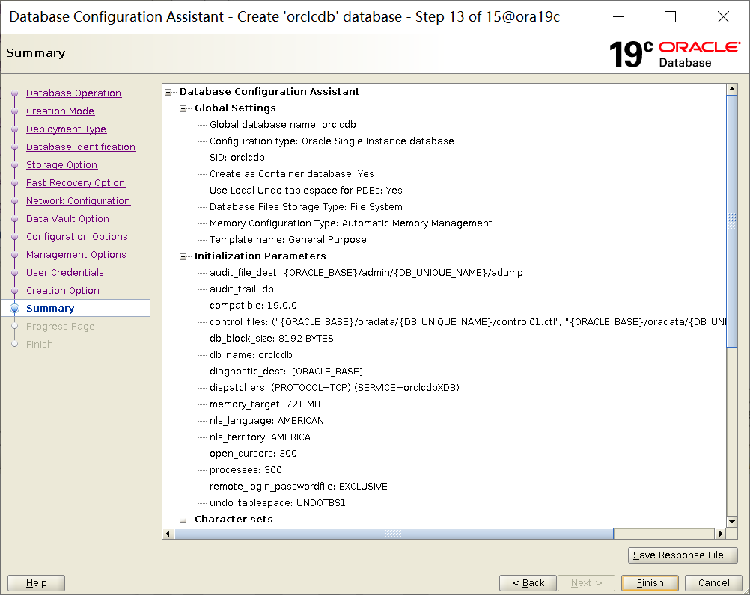Collapse the Initialization Parameters tree node
Image resolution: width=750 pixels, height=595 pixels.
tap(183, 256)
